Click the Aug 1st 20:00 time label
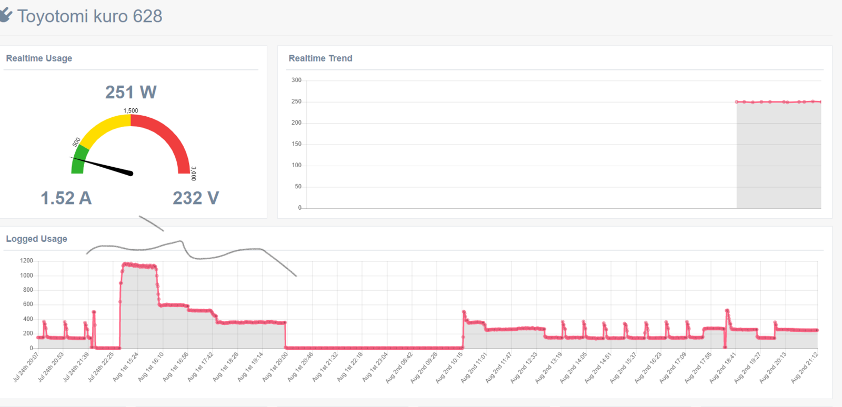 pyautogui.click(x=275, y=367)
